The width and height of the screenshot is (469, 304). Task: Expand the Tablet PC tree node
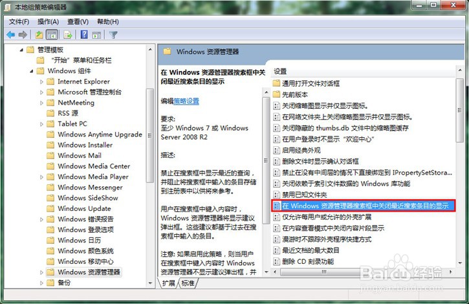pyautogui.click(x=41, y=124)
